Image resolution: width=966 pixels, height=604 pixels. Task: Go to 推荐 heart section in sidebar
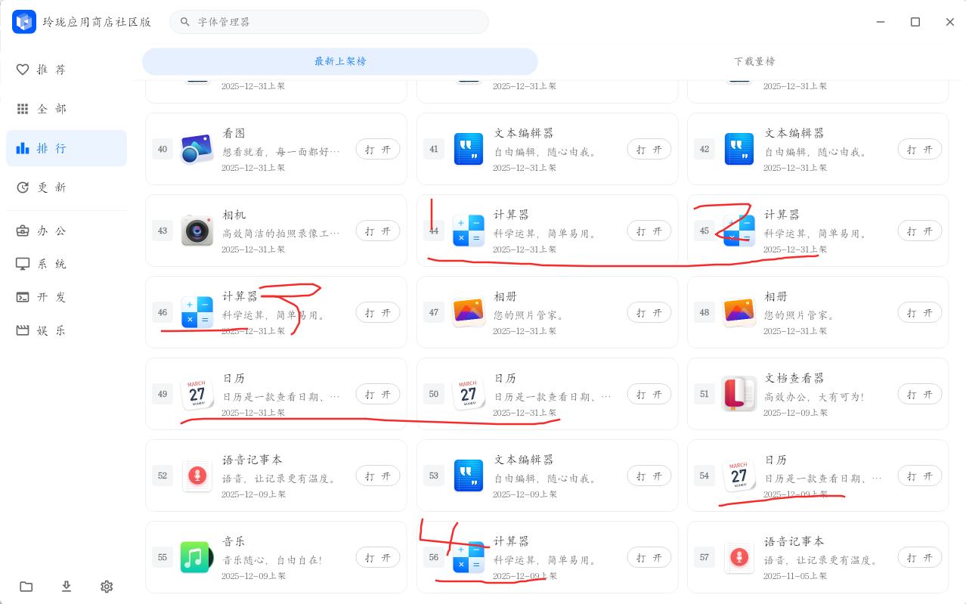(67, 70)
